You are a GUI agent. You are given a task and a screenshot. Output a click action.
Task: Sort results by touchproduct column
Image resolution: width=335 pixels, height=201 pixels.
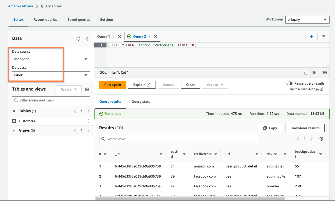point(320,154)
